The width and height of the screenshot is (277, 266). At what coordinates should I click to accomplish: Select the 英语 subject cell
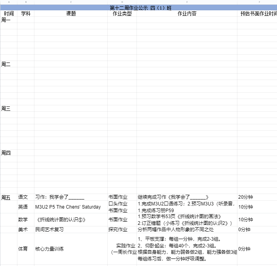(x=26, y=207)
